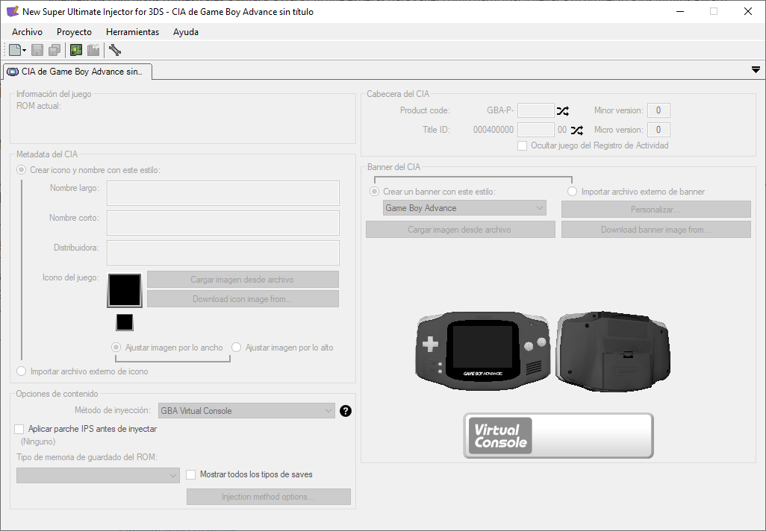Viewport: 766px width, 531px height.
Task: Enable Aplicar parche IPS antes de inyectar
Action: tap(19, 430)
